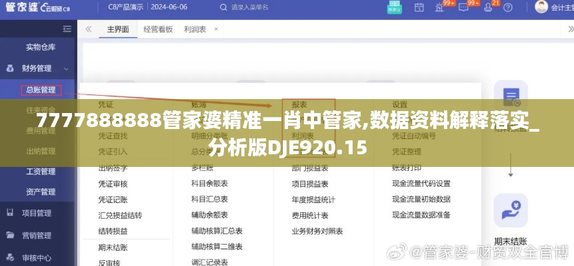Viewport: 574px width, 266px height.
Task: Select 凭证审核 menu entry
Action: [113, 184]
